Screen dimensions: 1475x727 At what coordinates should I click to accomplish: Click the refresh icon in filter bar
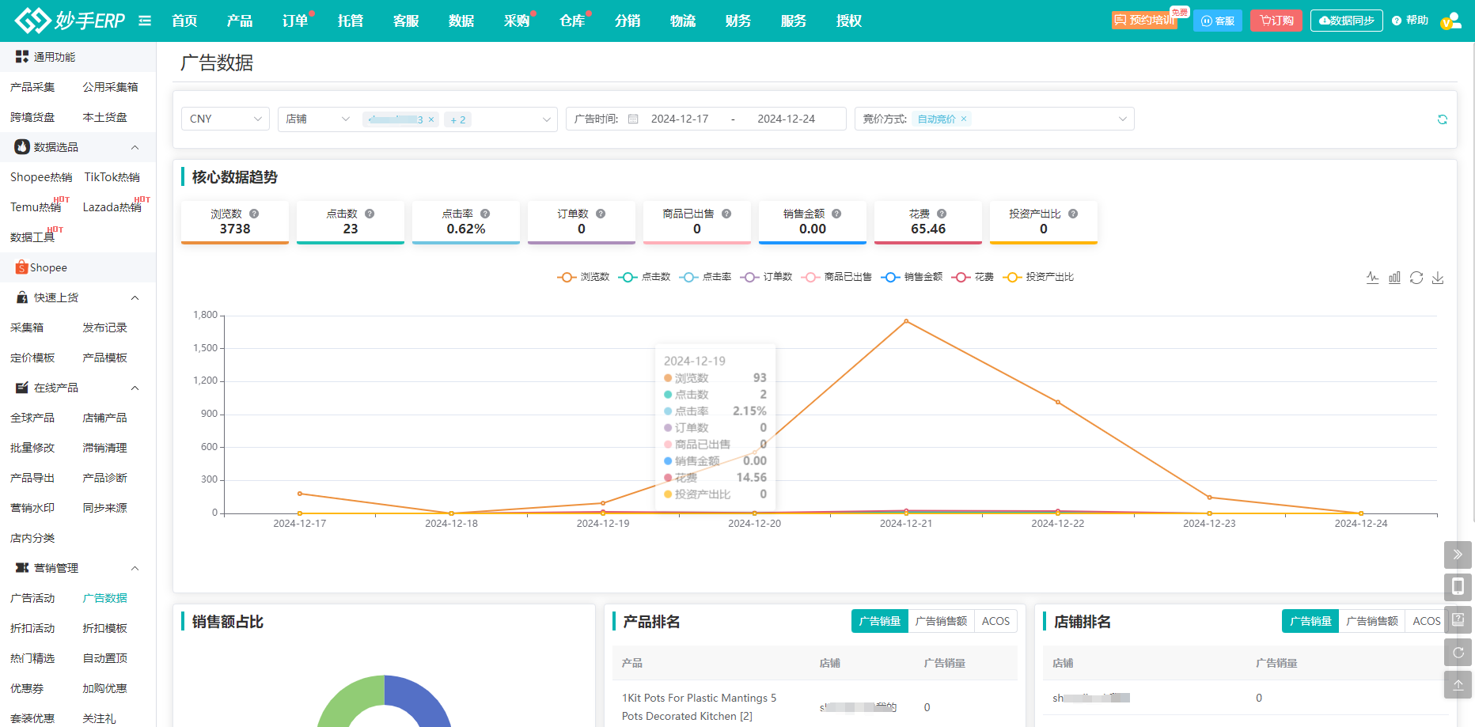pyautogui.click(x=1443, y=119)
